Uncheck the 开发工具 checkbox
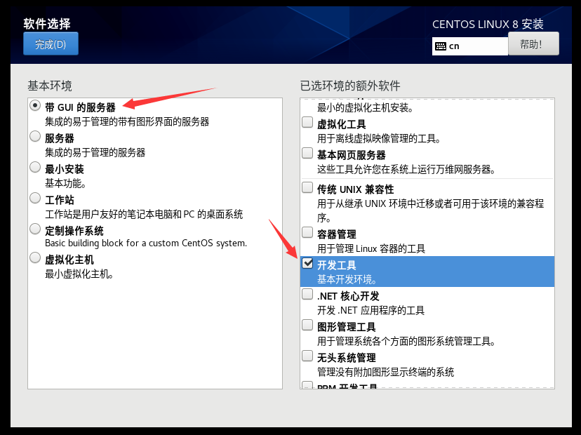581x435 pixels. 307,263
